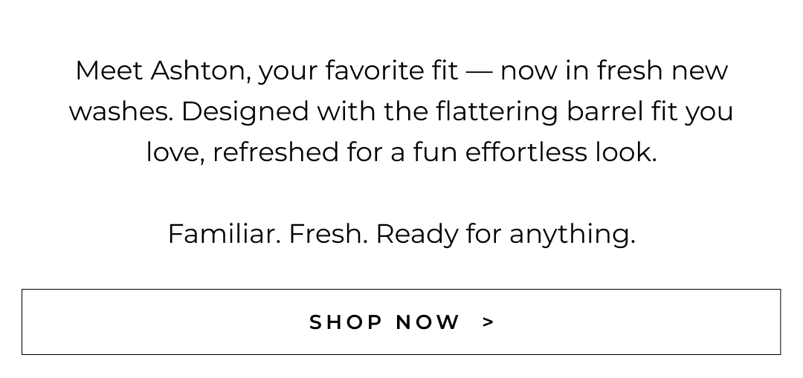Click the "Meet" word opening the paragraph

pyautogui.click(x=109, y=71)
